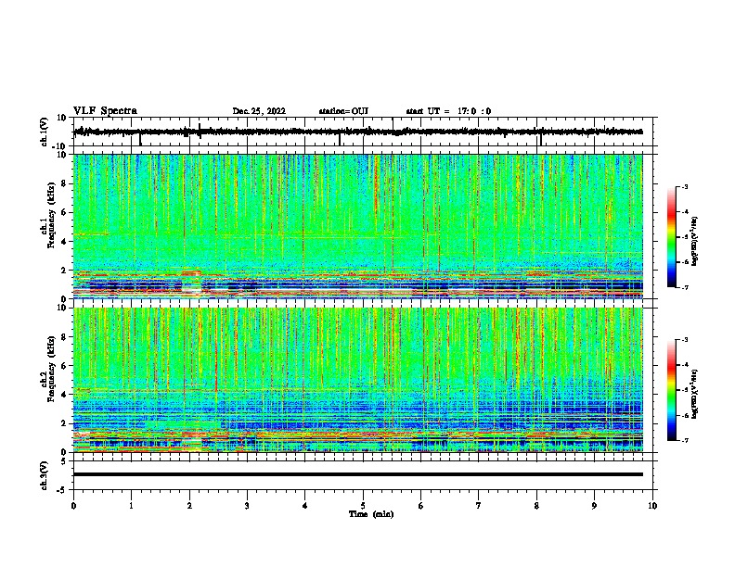The image size is (735, 567).
Task: Click the '-7' label on ch.2 color bar
Action: click(684, 440)
